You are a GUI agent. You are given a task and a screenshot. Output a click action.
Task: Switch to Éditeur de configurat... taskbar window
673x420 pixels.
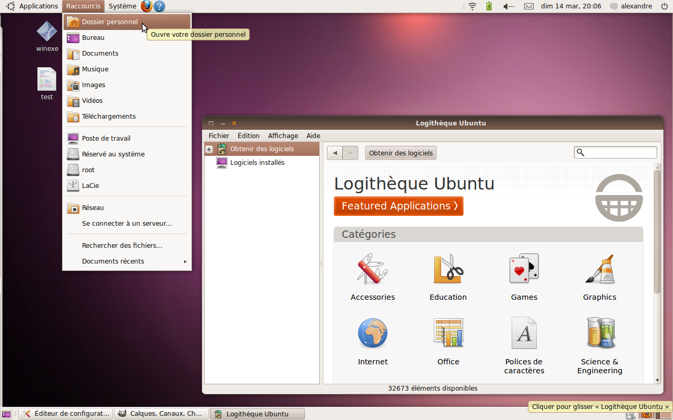click(x=66, y=414)
